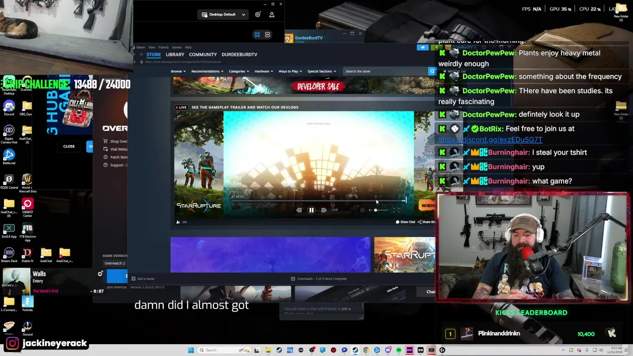633x356 pixels.
Task: Click the CLOSE button in Battle.net
Action: 69,146
